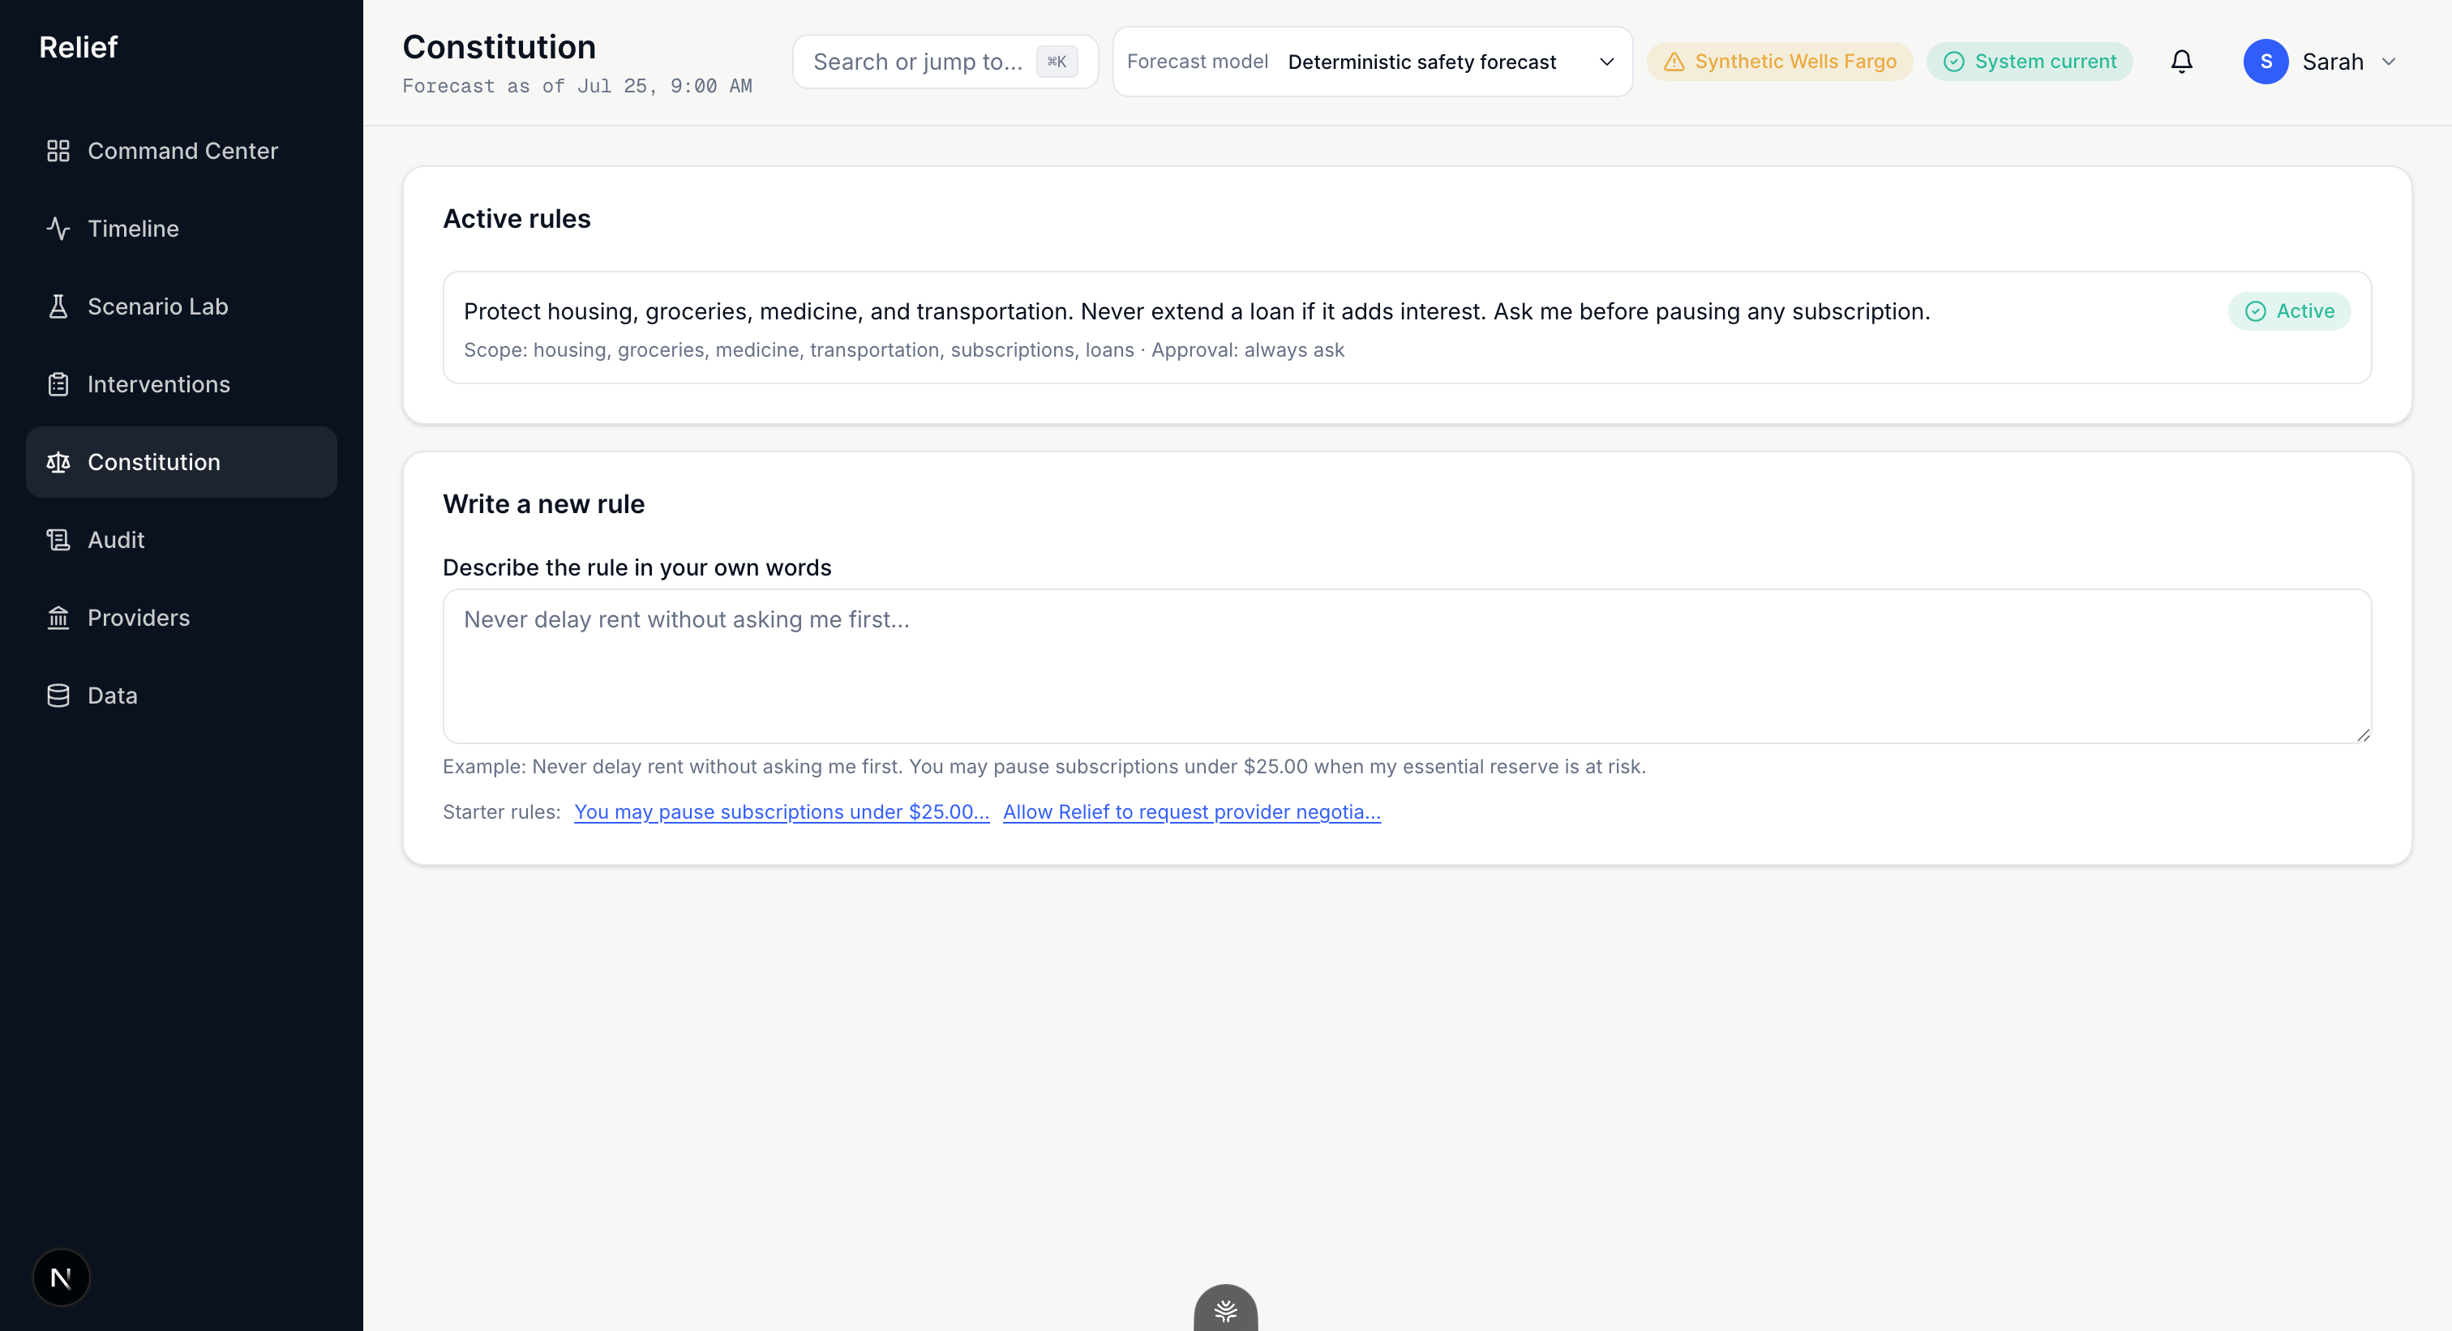Click the Timeline pulse icon
The image size is (2452, 1331).
[x=58, y=229]
